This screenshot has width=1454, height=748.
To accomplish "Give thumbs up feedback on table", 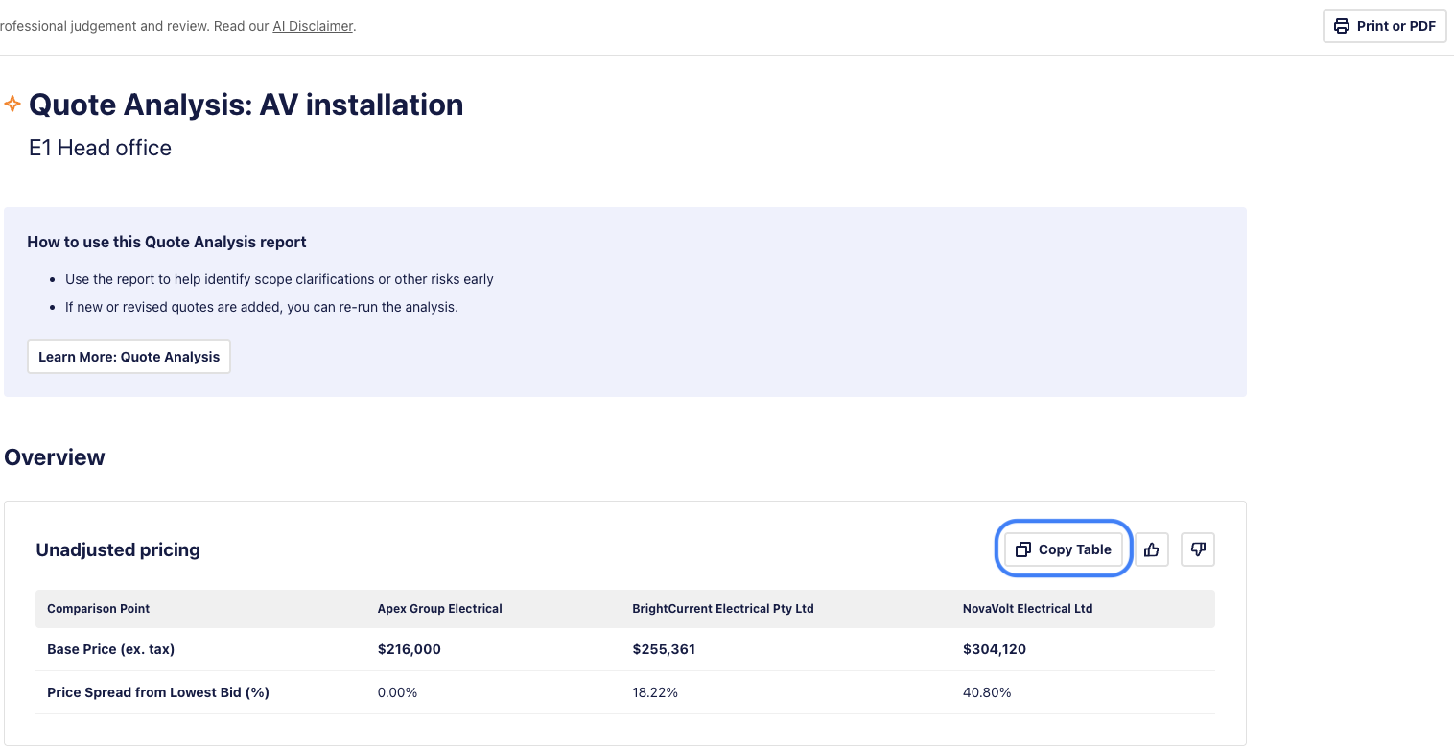I will click(1152, 549).
